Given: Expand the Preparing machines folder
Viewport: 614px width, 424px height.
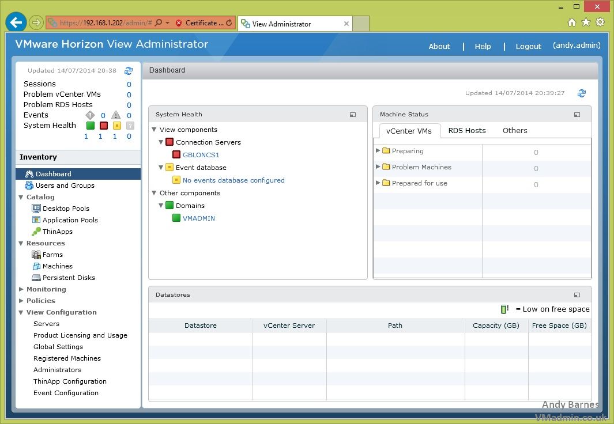Looking at the screenshot, I should point(378,150).
